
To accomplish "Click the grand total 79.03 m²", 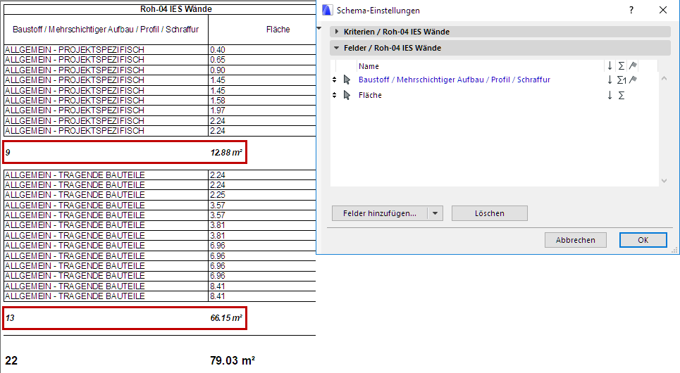I will pyautogui.click(x=233, y=360).
